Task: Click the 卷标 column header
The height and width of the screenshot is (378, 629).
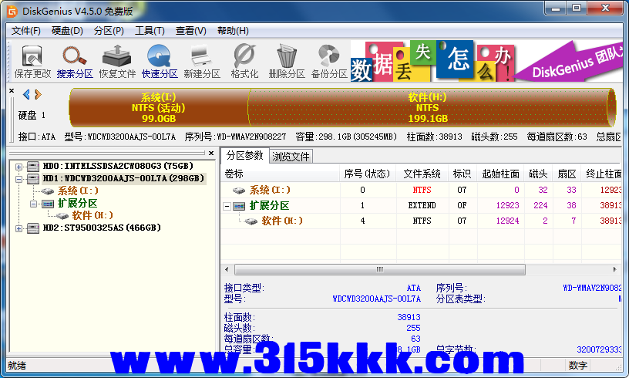Action: [x=280, y=174]
